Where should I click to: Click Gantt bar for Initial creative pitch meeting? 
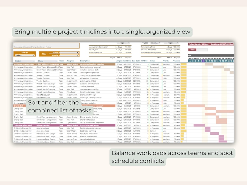[209, 64]
